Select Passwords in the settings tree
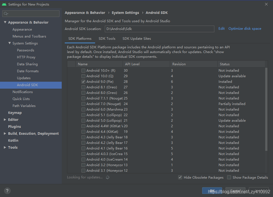The width and height of the screenshot is (273, 197). coord(25,50)
